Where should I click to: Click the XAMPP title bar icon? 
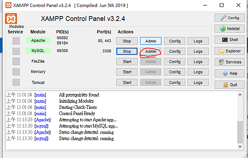point(8,5)
